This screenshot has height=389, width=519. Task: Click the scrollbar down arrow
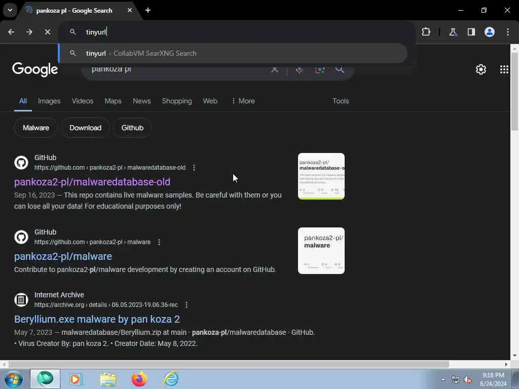514,356
